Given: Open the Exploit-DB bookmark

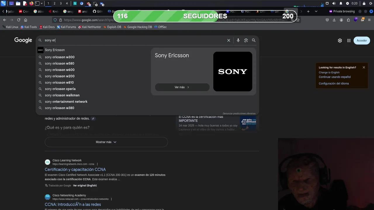Looking at the screenshot, I should tap(112, 27).
